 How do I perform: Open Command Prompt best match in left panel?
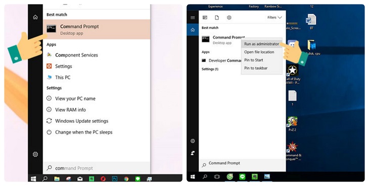pyautogui.click(x=97, y=29)
